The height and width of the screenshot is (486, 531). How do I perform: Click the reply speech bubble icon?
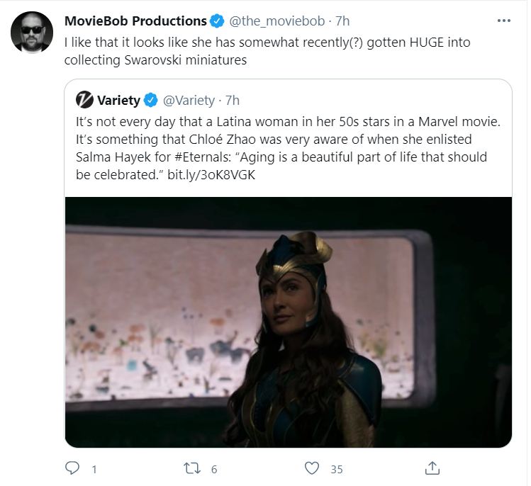pos(72,468)
